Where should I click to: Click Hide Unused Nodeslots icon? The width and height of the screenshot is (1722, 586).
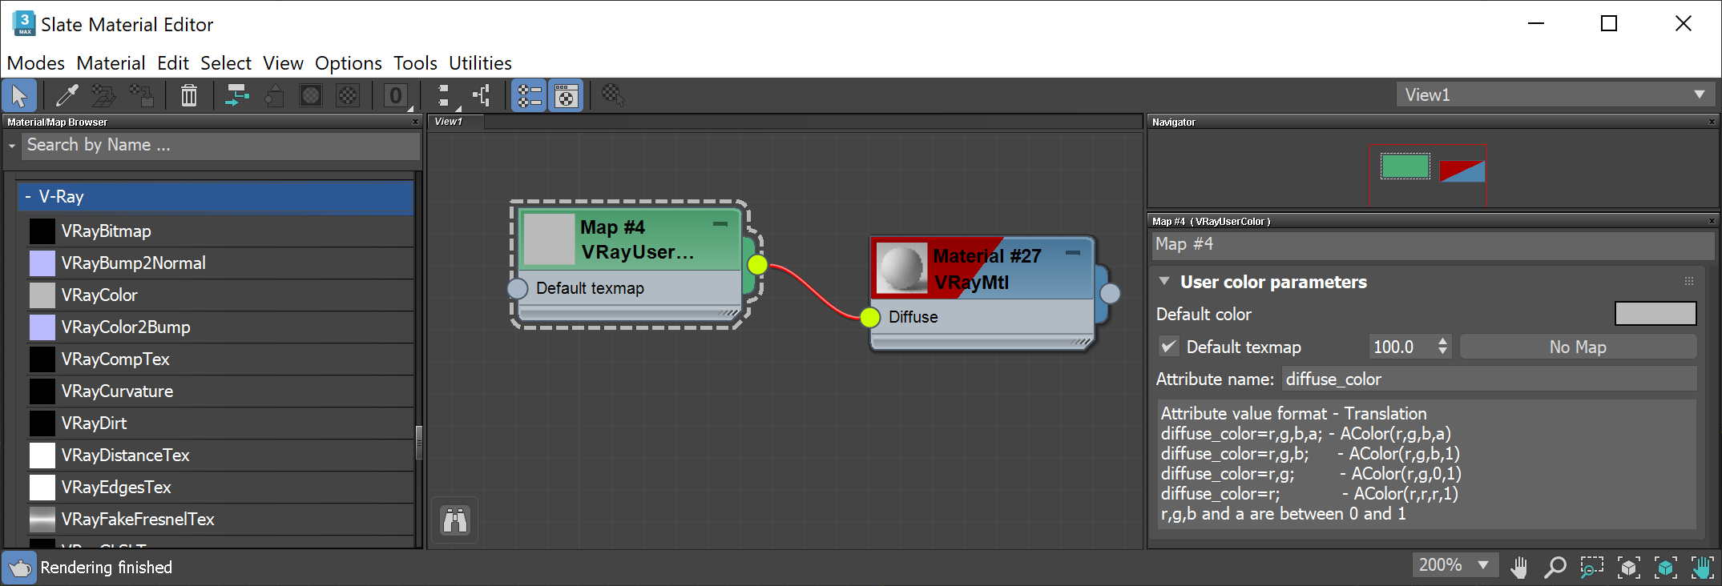274,95
